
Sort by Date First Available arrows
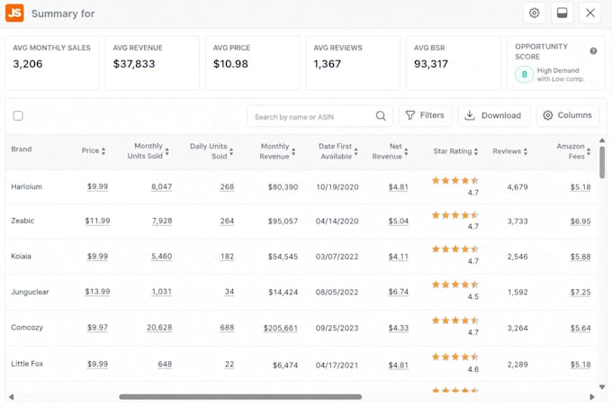(356, 151)
